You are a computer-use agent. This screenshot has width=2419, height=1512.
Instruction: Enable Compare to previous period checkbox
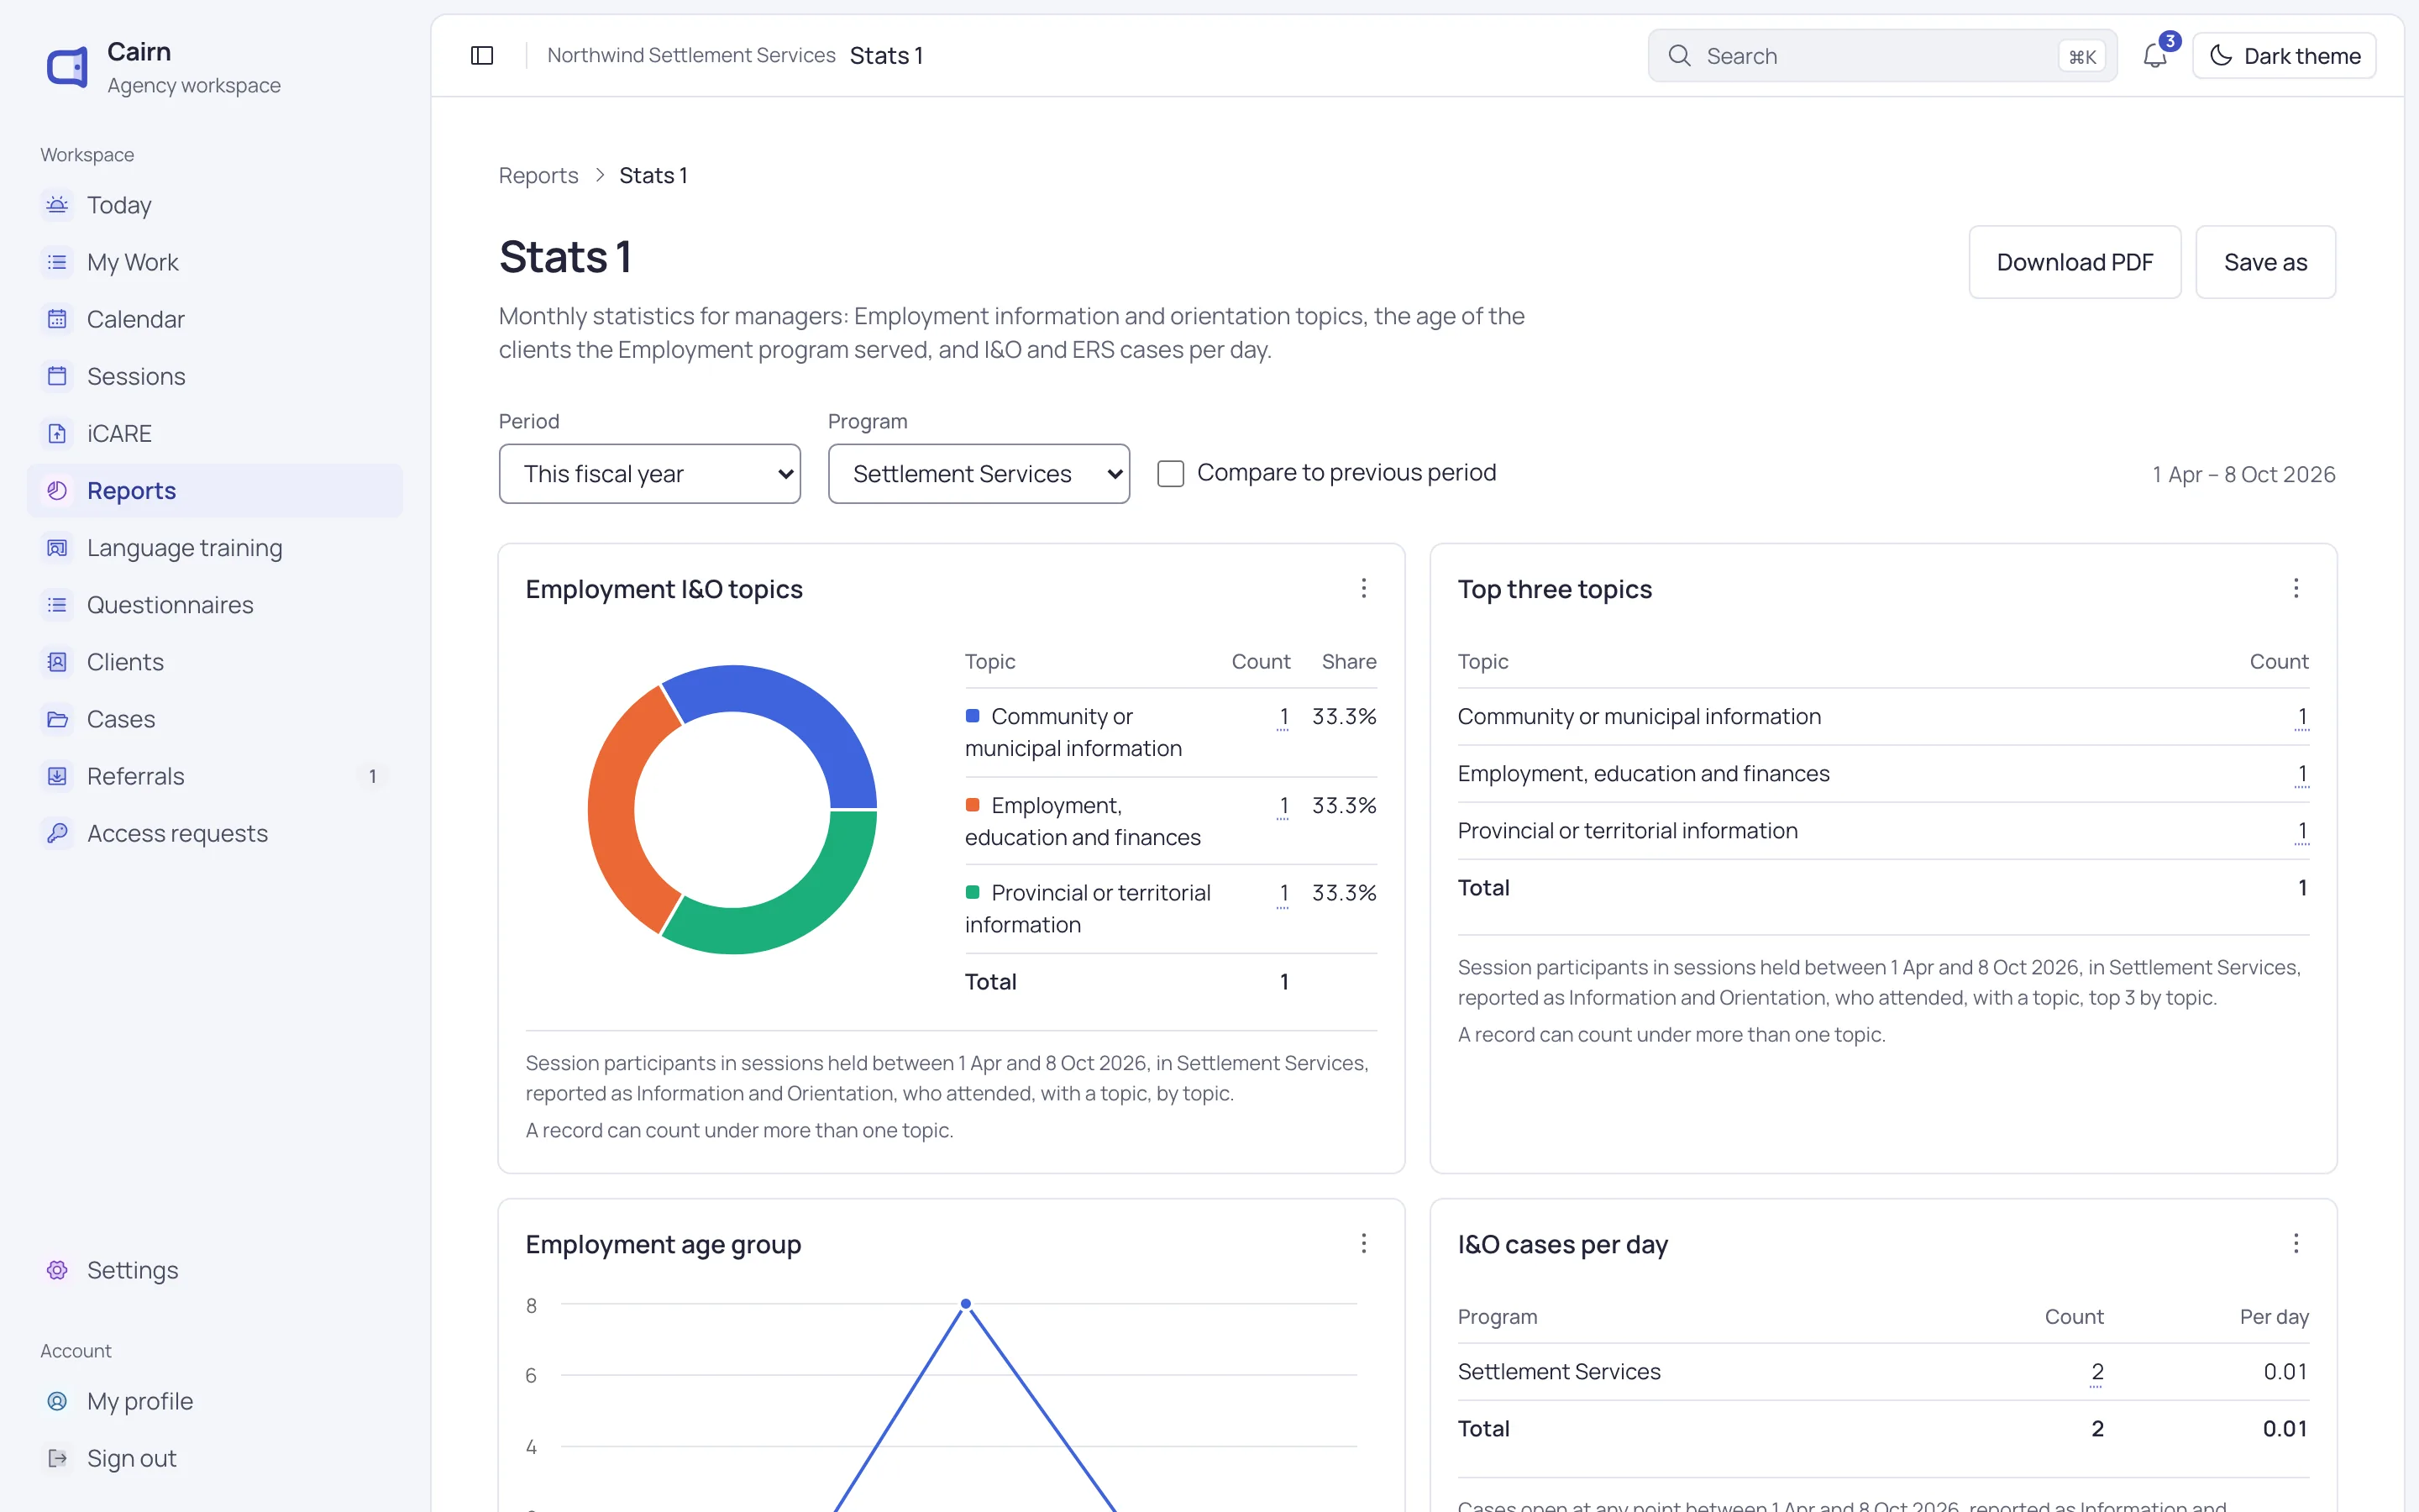[1171, 473]
